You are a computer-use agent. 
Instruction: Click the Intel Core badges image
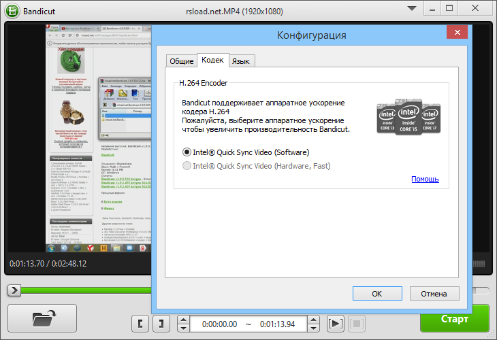click(x=408, y=116)
